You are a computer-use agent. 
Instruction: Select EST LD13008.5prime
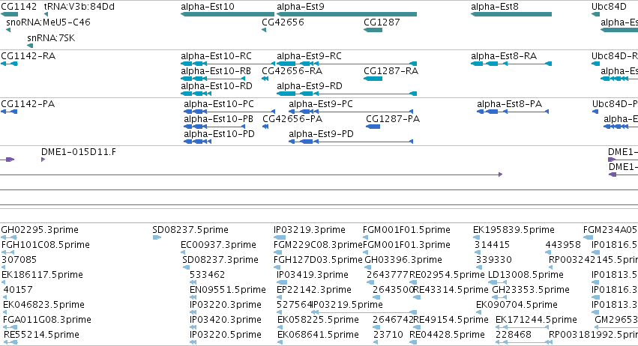click(497, 282)
